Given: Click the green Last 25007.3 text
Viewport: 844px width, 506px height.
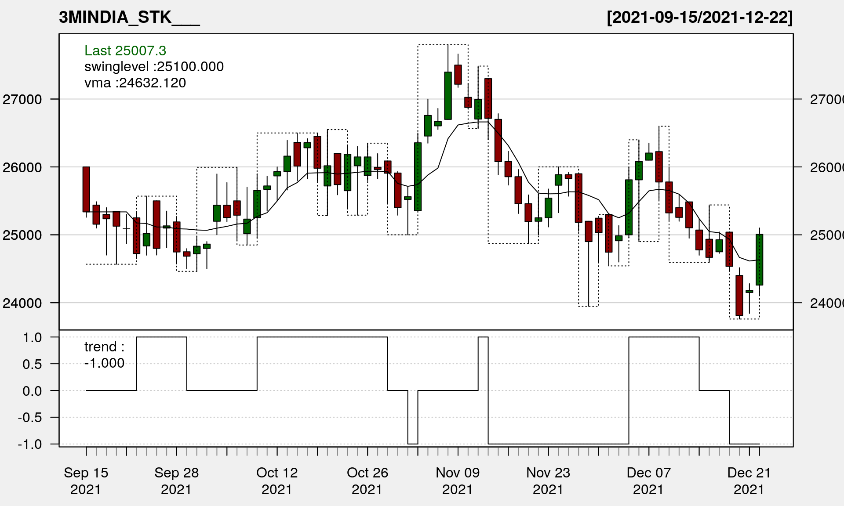Looking at the screenshot, I should point(125,51).
